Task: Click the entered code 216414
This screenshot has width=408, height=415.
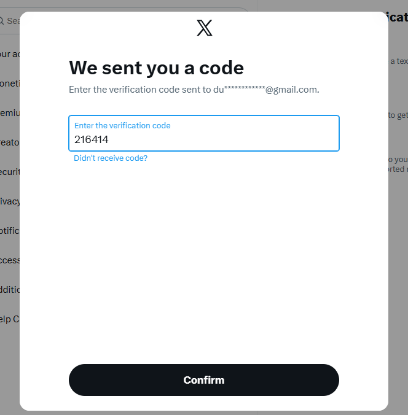Action: click(x=92, y=139)
